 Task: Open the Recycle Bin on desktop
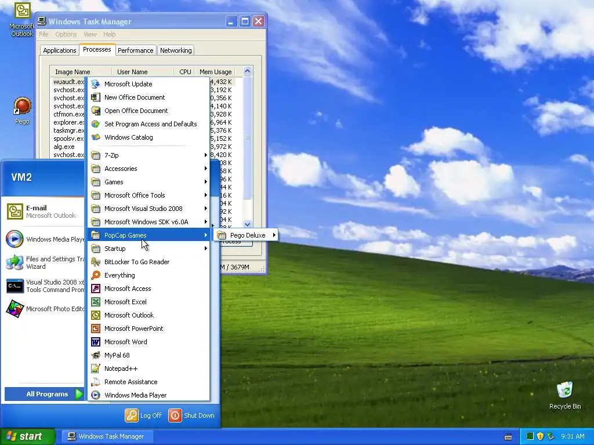565,395
